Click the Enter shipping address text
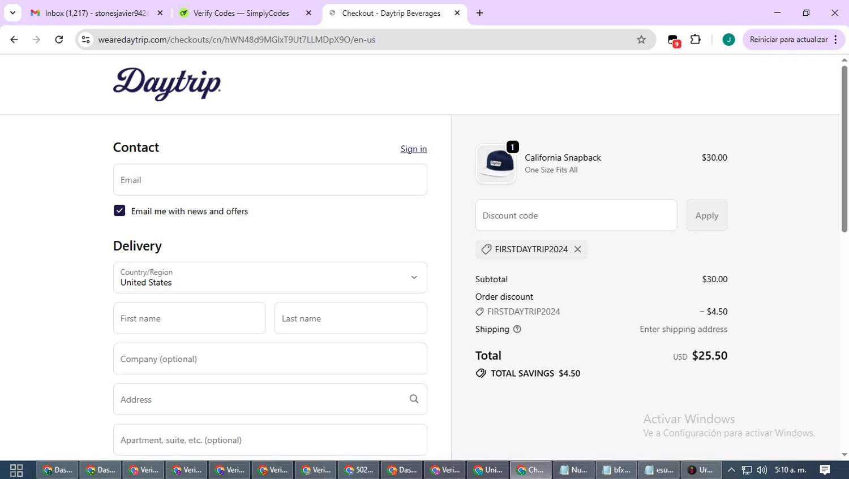 coord(683,329)
